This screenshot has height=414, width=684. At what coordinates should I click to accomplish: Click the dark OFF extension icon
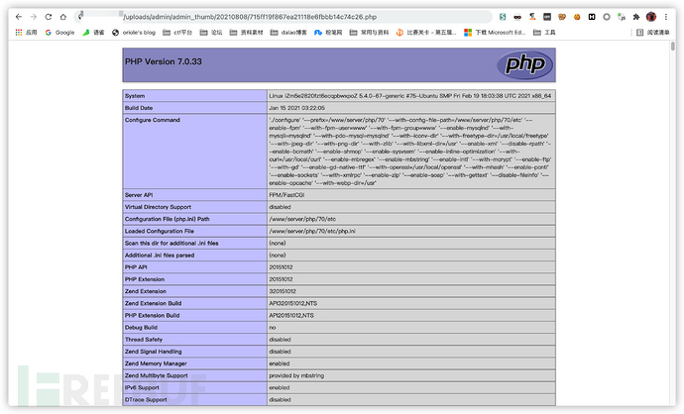pos(547,17)
